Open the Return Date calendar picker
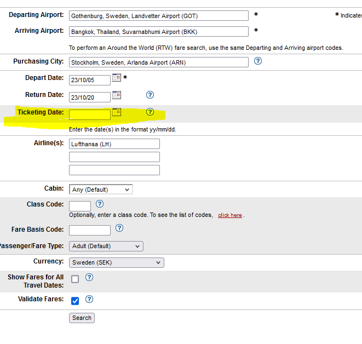 (116, 95)
